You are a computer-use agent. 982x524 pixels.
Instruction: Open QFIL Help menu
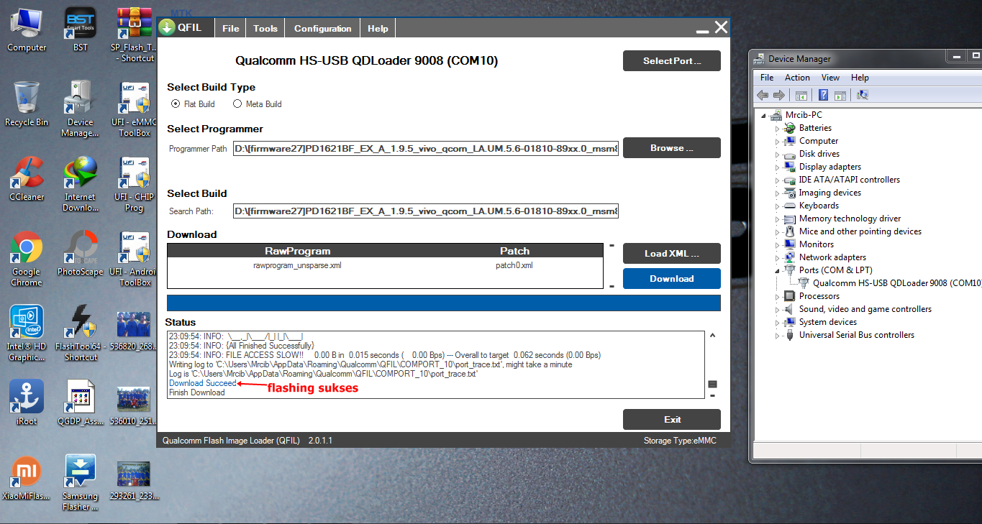(x=378, y=28)
